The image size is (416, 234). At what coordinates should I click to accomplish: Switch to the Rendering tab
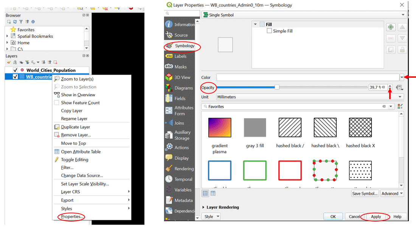point(180,169)
